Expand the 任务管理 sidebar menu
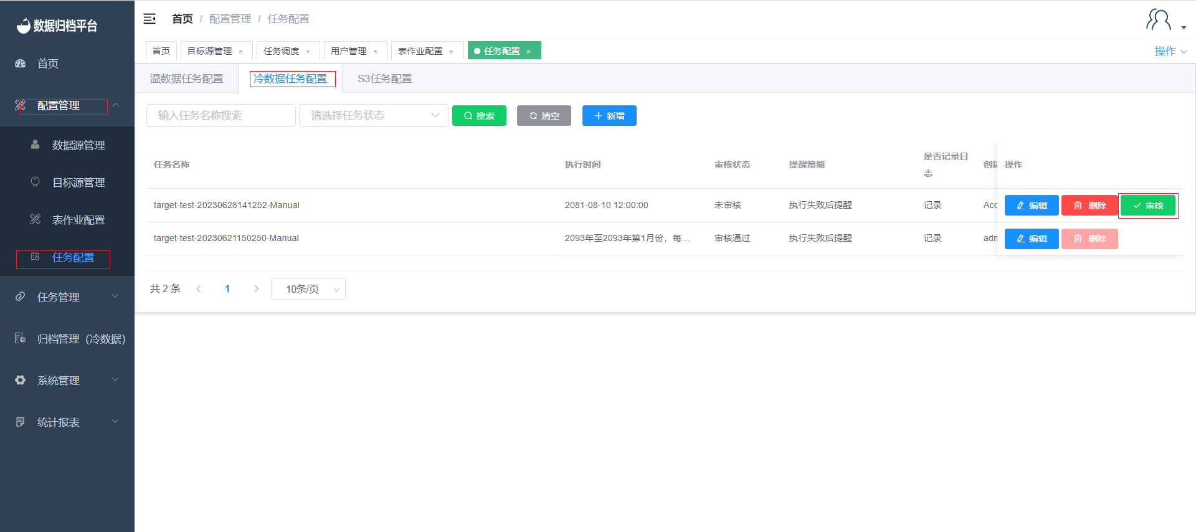The width and height of the screenshot is (1196, 532). pyautogui.click(x=116, y=296)
